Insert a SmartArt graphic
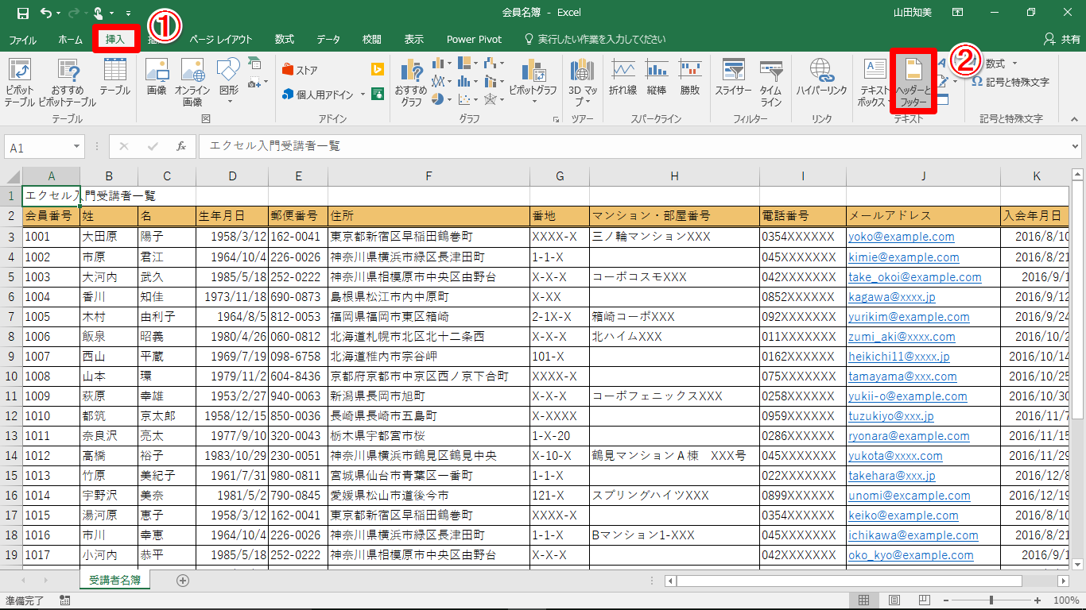This screenshot has height=610, width=1086. pos(254,62)
